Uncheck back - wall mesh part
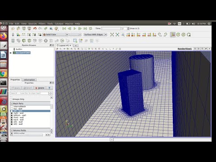Screen dimensions: 216x162 [x=12, y=120]
